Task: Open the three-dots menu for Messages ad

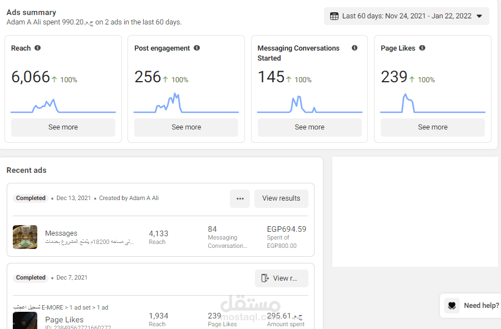Action: tap(240, 198)
